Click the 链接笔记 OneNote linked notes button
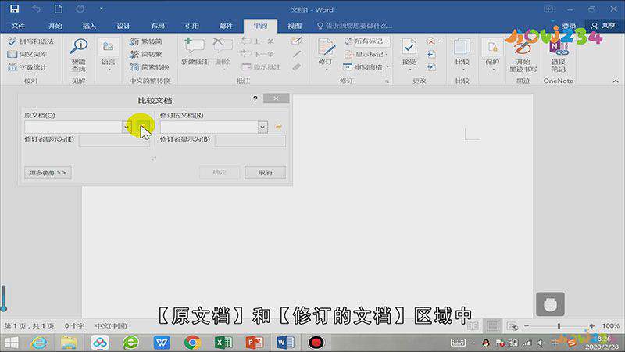Viewport: 625px width, 352px height. point(558,56)
